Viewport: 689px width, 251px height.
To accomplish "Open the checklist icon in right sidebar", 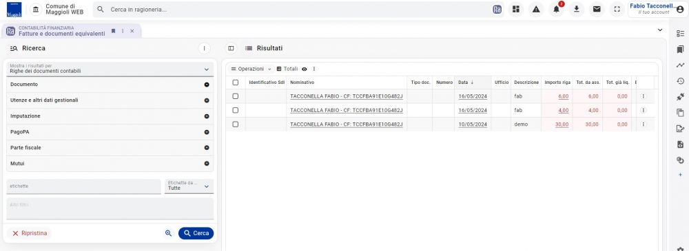I will 681,33.
